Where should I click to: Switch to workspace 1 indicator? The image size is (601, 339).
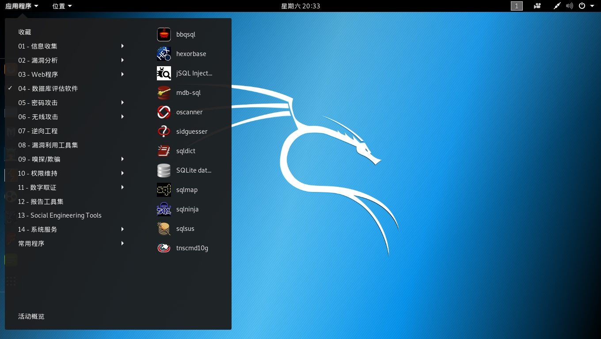coord(517,6)
